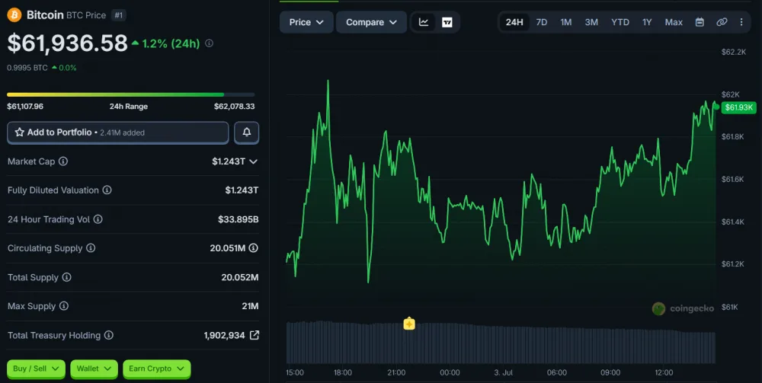Switch to line chart view icon
The height and width of the screenshot is (383, 762).
point(424,22)
